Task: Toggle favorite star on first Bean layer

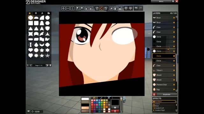Action: pos(174,18)
